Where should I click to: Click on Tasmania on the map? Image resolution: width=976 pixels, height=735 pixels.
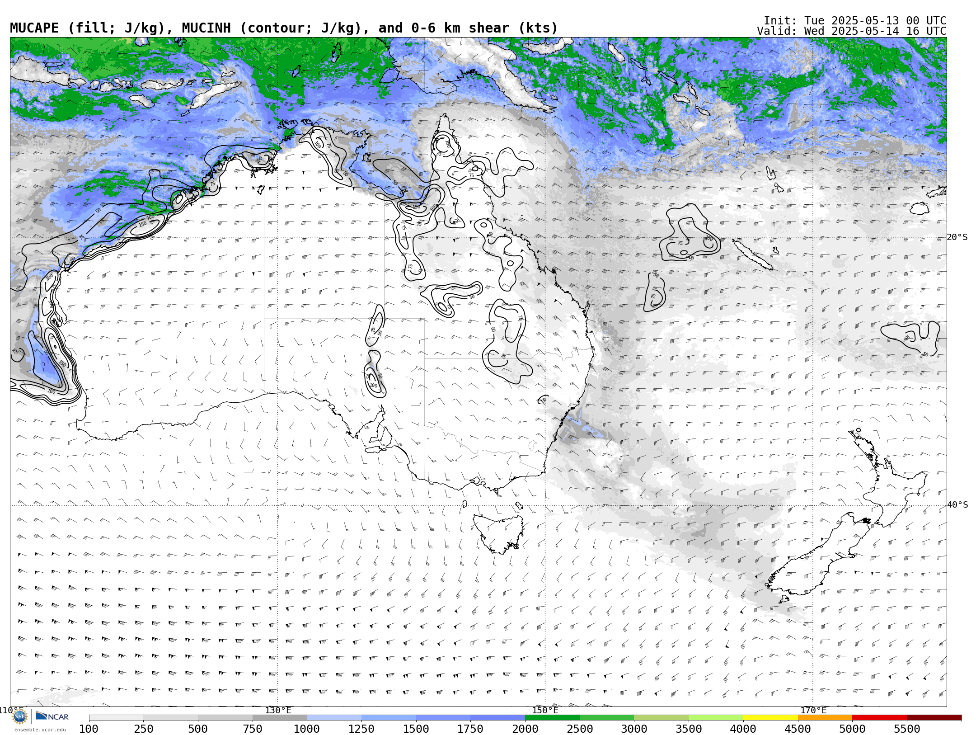click(x=498, y=533)
